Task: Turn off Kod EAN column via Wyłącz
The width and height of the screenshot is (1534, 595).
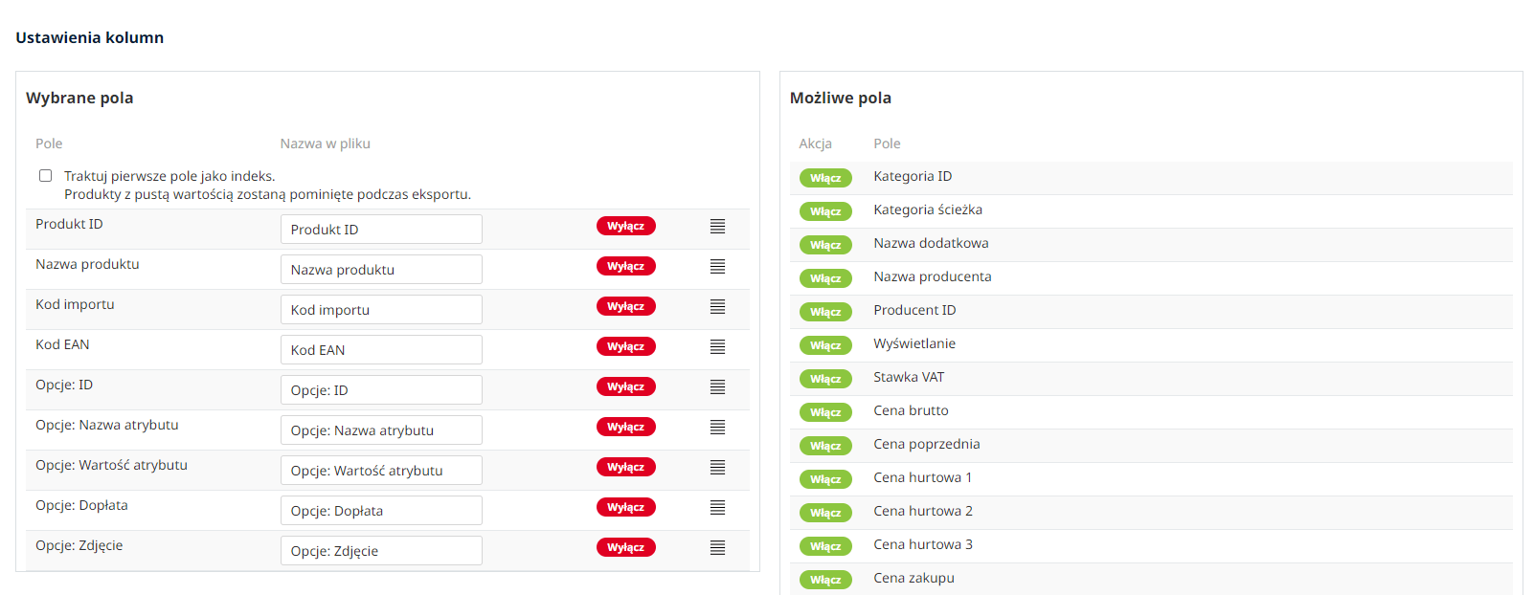Action: 625,347
